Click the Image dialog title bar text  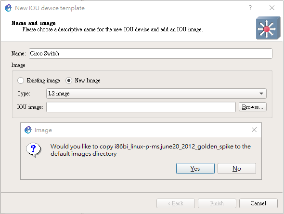(43, 130)
